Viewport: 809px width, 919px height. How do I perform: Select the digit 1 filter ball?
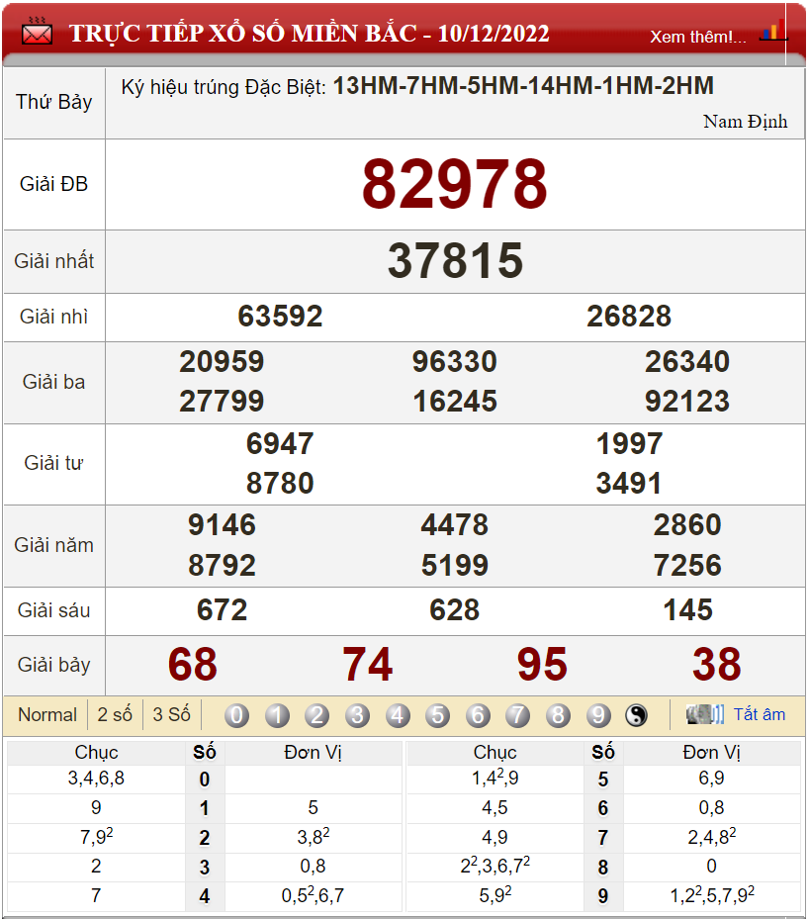(277, 715)
